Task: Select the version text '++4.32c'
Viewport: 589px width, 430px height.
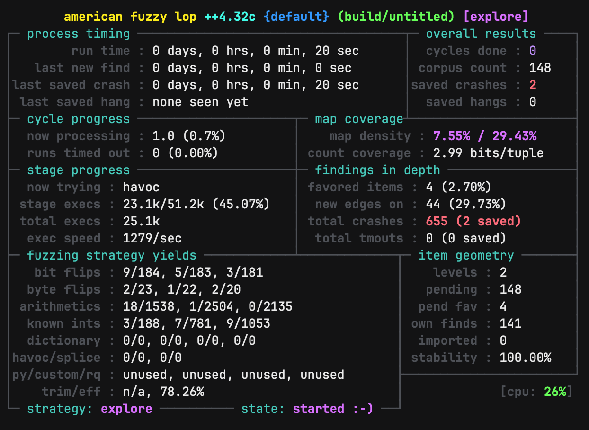Action: (230, 17)
